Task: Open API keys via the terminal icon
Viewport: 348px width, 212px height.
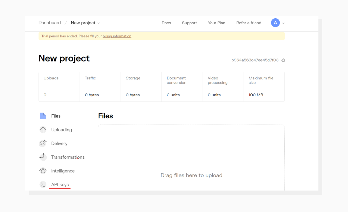Action: [x=43, y=184]
